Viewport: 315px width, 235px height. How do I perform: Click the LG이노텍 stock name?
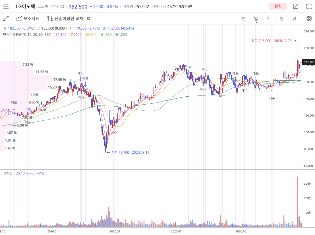tap(25, 7)
